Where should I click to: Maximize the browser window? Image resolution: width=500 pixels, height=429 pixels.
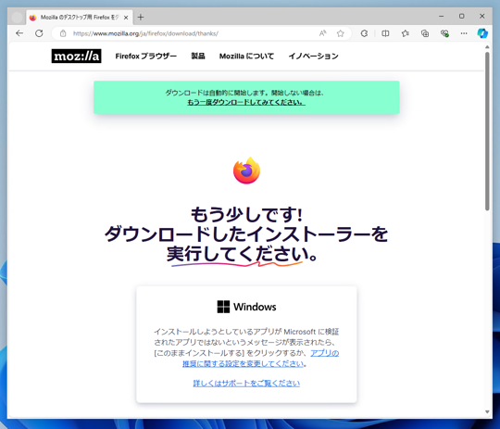(462, 16)
